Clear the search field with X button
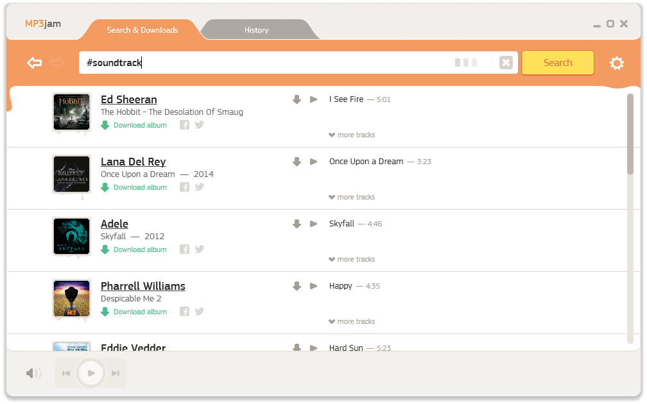 point(506,63)
